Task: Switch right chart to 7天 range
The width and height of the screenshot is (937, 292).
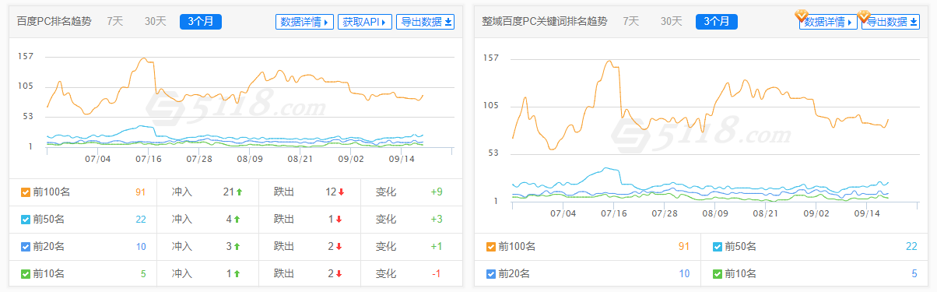Action: point(631,21)
